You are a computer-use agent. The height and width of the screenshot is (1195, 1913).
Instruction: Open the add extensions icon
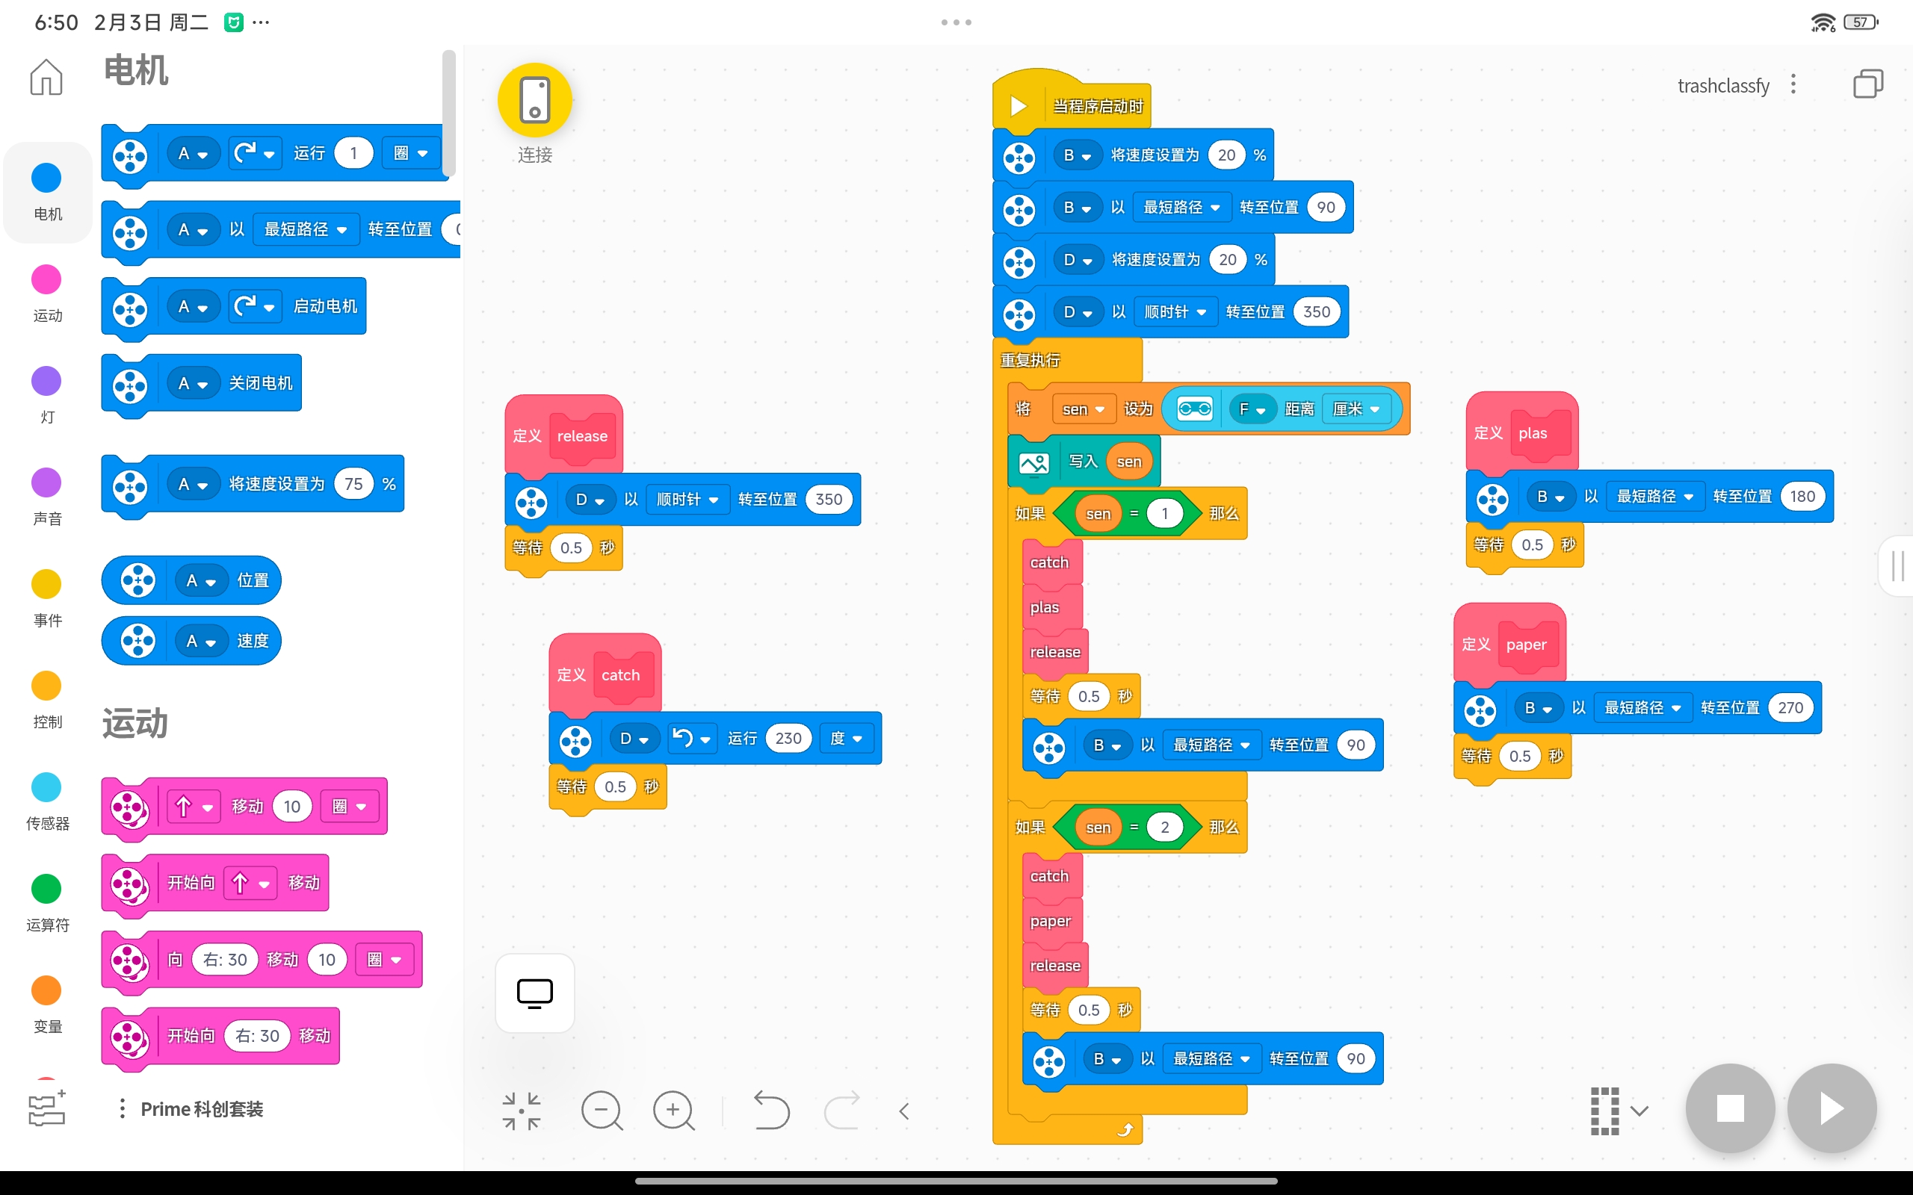point(46,1108)
